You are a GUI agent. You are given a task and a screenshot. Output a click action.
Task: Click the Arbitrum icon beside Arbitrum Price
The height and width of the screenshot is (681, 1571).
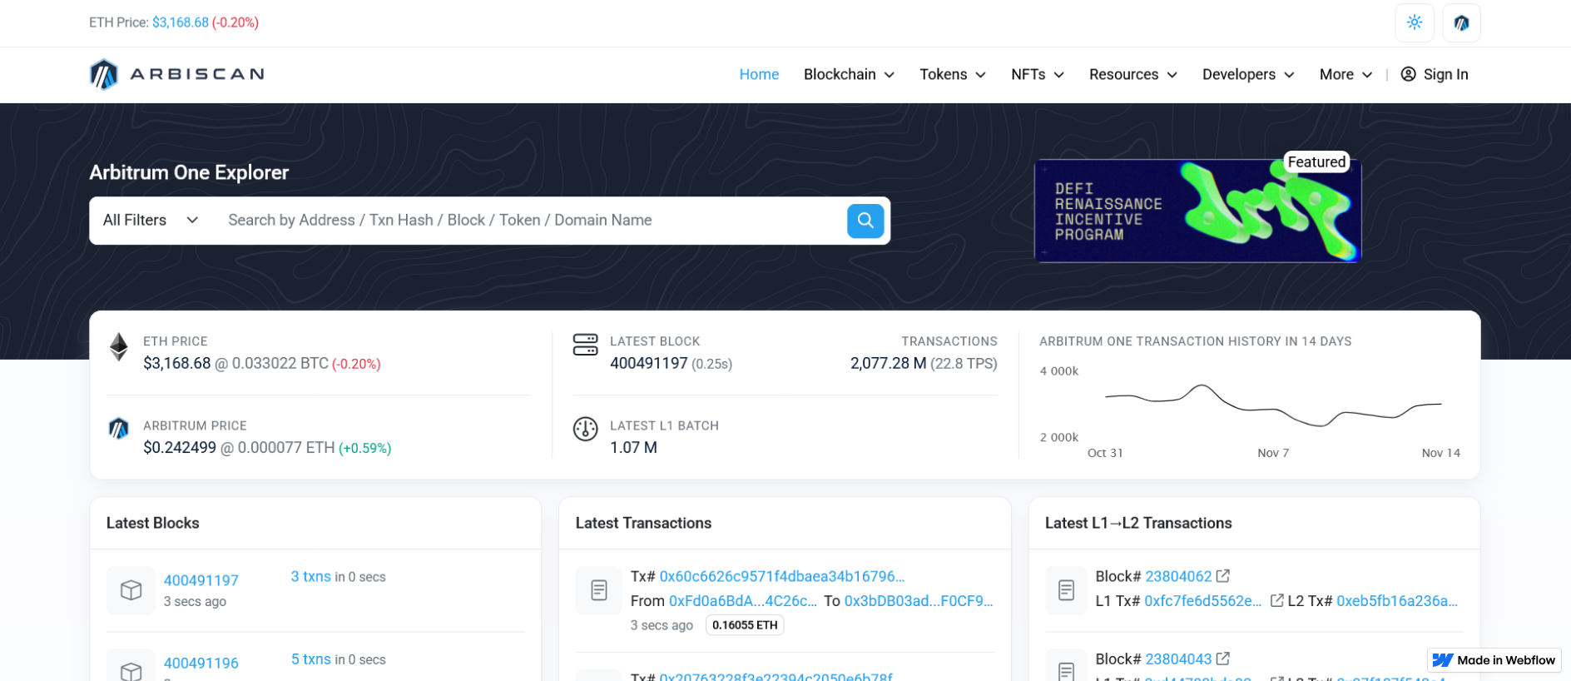pyautogui.click(x=119, y=428)
